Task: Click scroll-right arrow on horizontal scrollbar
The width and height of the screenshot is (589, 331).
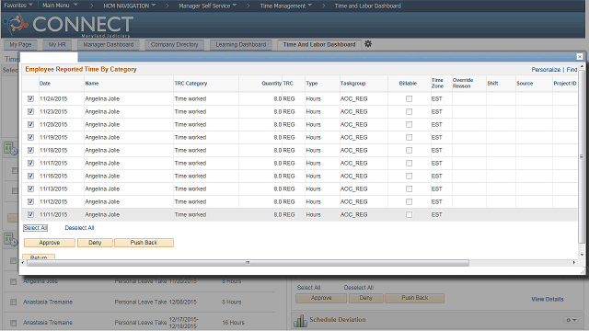Action: (x=574, y=263)
